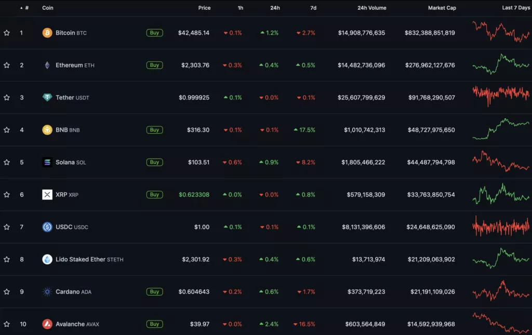This screenshot has height=335, width=532.
Task: Open the Lido Staked Ether STETH page
Action: 89,259
